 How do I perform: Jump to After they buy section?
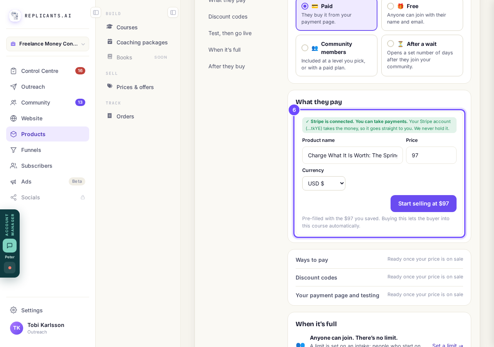(x=227, y=66)
